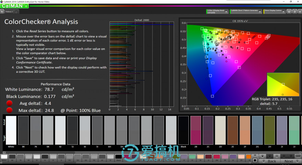Click the play arrow left of History 1 tab
Screen dimensions: 302x165
coord(2,12)
